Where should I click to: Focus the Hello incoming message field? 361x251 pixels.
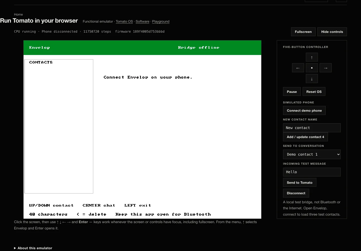(x=312, y=172)
